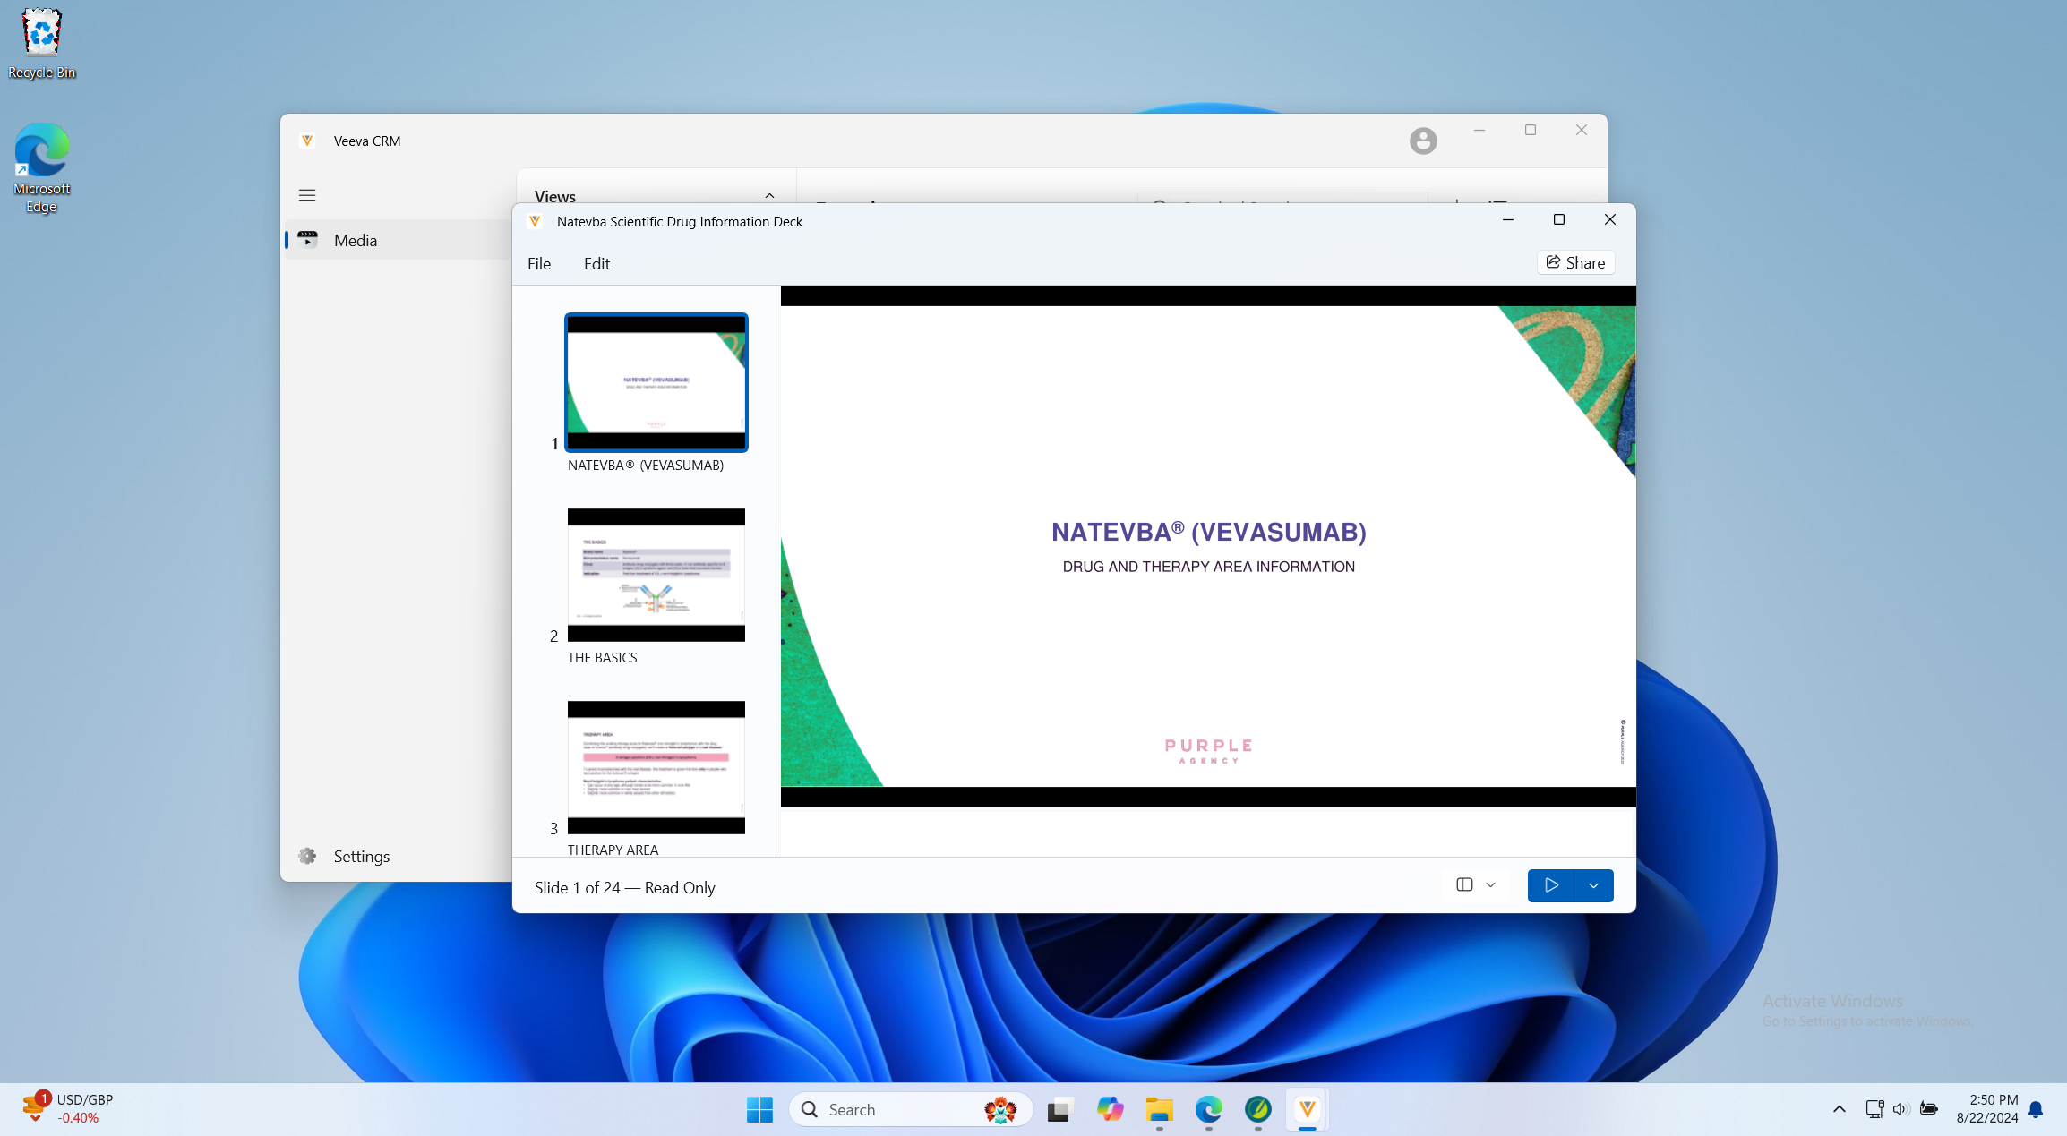Viewport: 2067px width, 1136px height.
Task: Click the Windows Start button
Action: [x=759, y=1109]
